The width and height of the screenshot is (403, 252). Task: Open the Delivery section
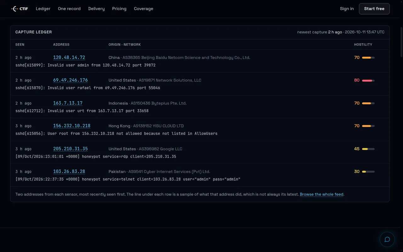click(x=96, y=9)
